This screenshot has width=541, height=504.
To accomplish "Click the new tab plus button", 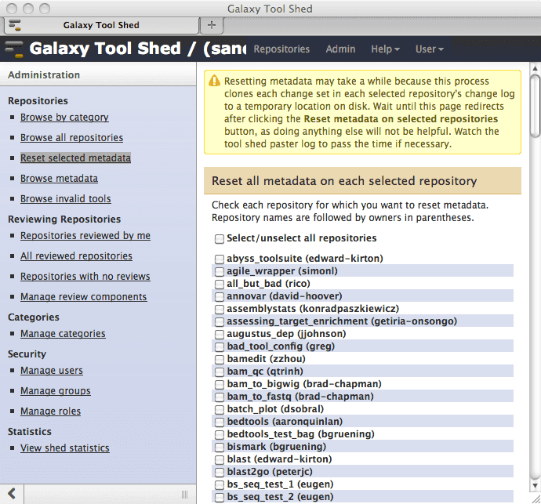I will (x=211, y=25).
